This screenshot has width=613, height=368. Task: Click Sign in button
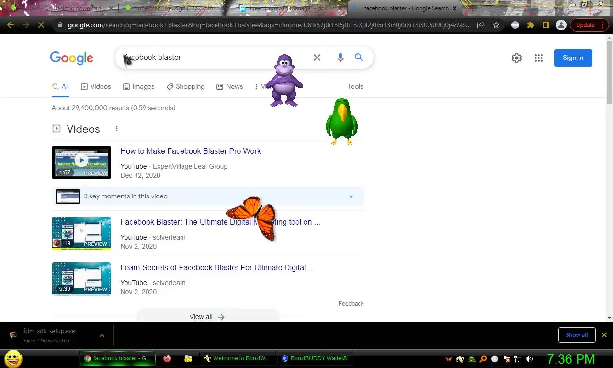coord(573,58)
